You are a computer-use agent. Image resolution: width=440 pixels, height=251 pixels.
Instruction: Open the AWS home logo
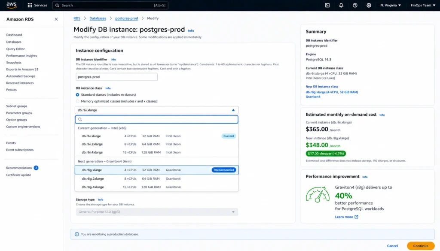point(12,5)
